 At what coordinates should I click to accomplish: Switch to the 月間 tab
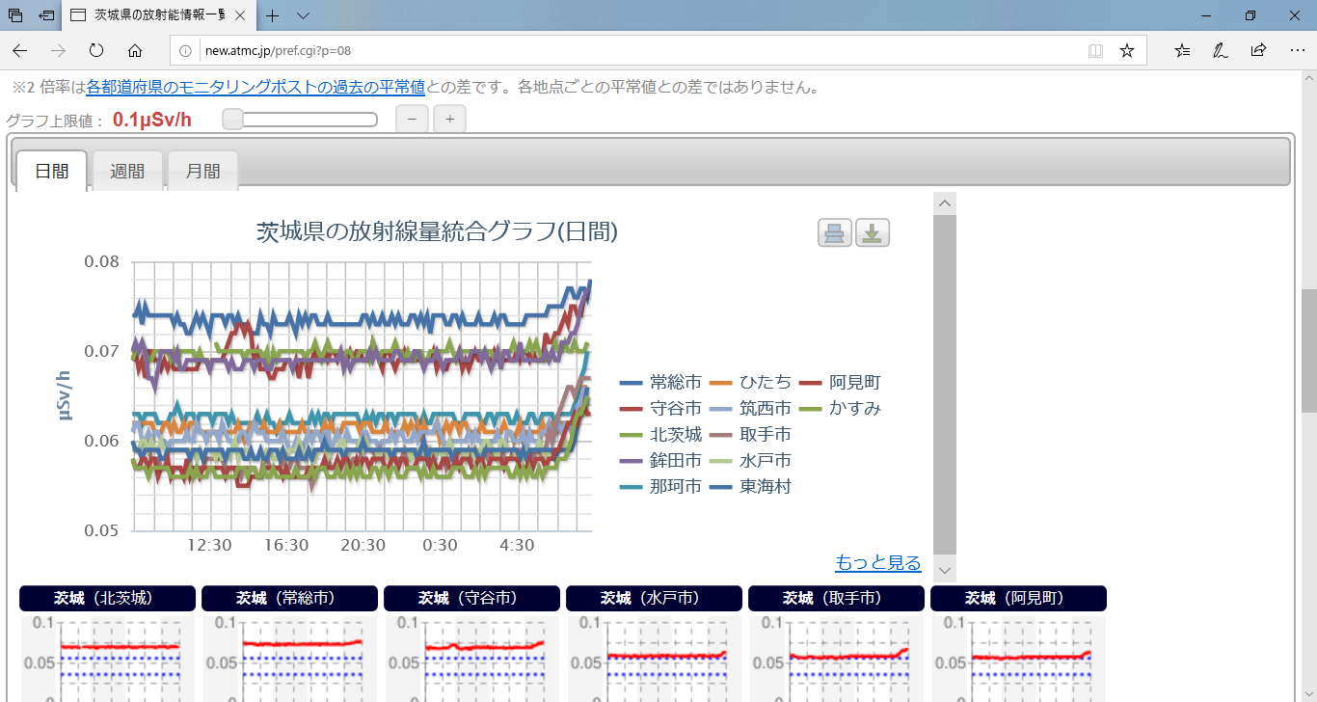click(202, 172)
